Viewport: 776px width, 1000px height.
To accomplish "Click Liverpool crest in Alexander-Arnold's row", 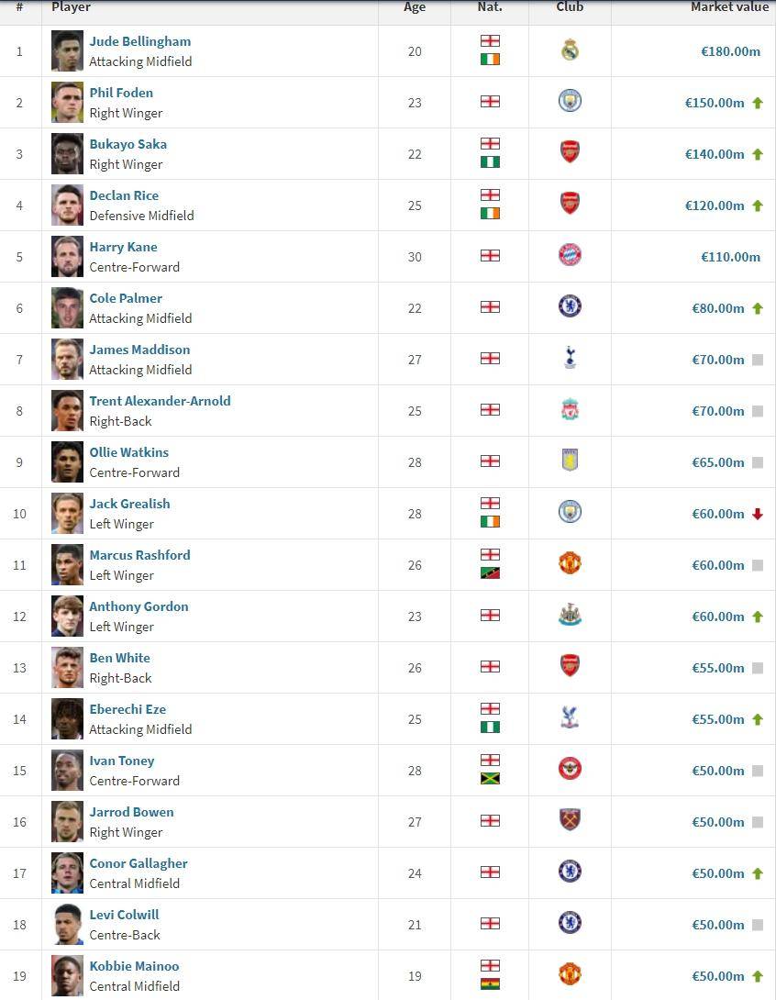I will pyautogui.click(x=570, y=410).
